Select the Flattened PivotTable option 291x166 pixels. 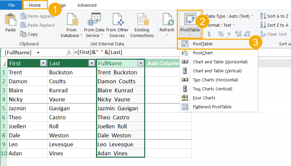point(219,107)
